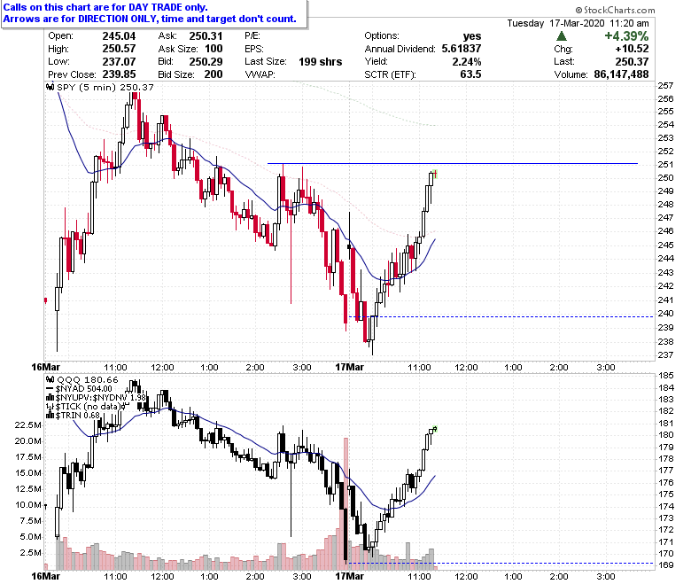Click the dashed blue support line in SPY chart
This screenshot has height=584, width=691.
tap(501, 317)
